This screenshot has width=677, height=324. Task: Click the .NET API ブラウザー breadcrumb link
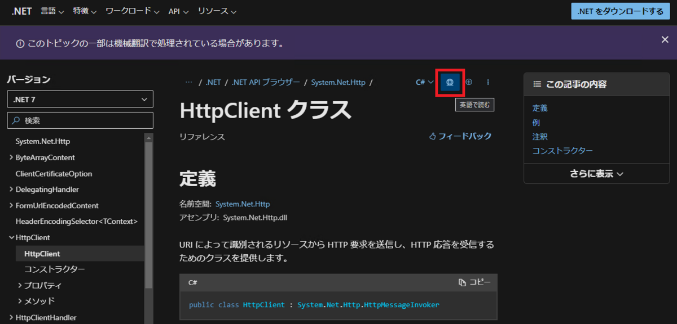[266, 82]
